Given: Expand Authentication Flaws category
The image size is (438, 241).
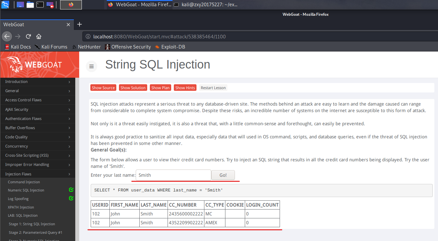Looking at the screenshot, I should 37,119.
